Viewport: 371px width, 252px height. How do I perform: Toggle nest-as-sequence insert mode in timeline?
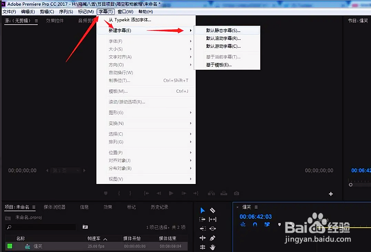pos(243,224)
